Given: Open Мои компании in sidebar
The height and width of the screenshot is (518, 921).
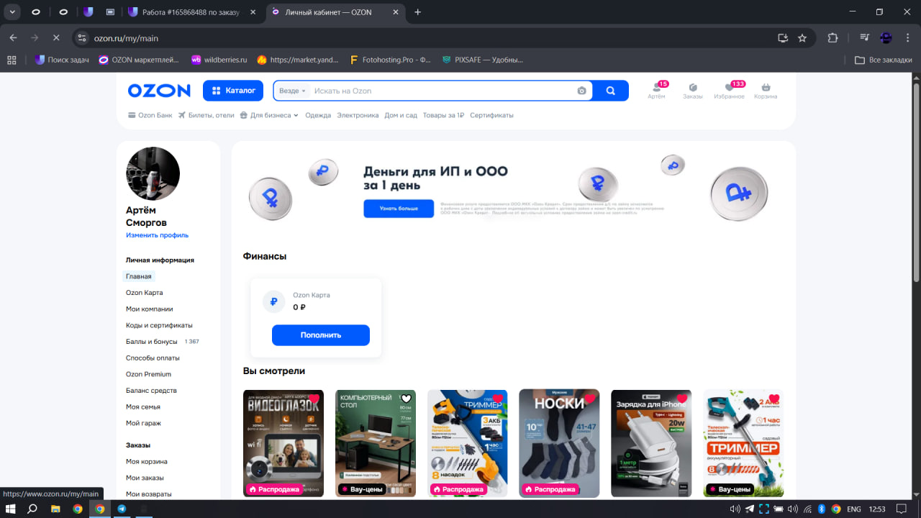Looking at the screenshot, I should click(x=150, y=309).
